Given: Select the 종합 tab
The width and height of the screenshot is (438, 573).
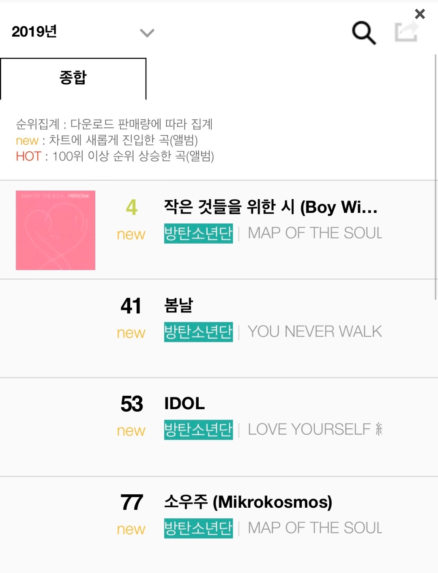Looking at the screenshot, I should tap(73, 78).
